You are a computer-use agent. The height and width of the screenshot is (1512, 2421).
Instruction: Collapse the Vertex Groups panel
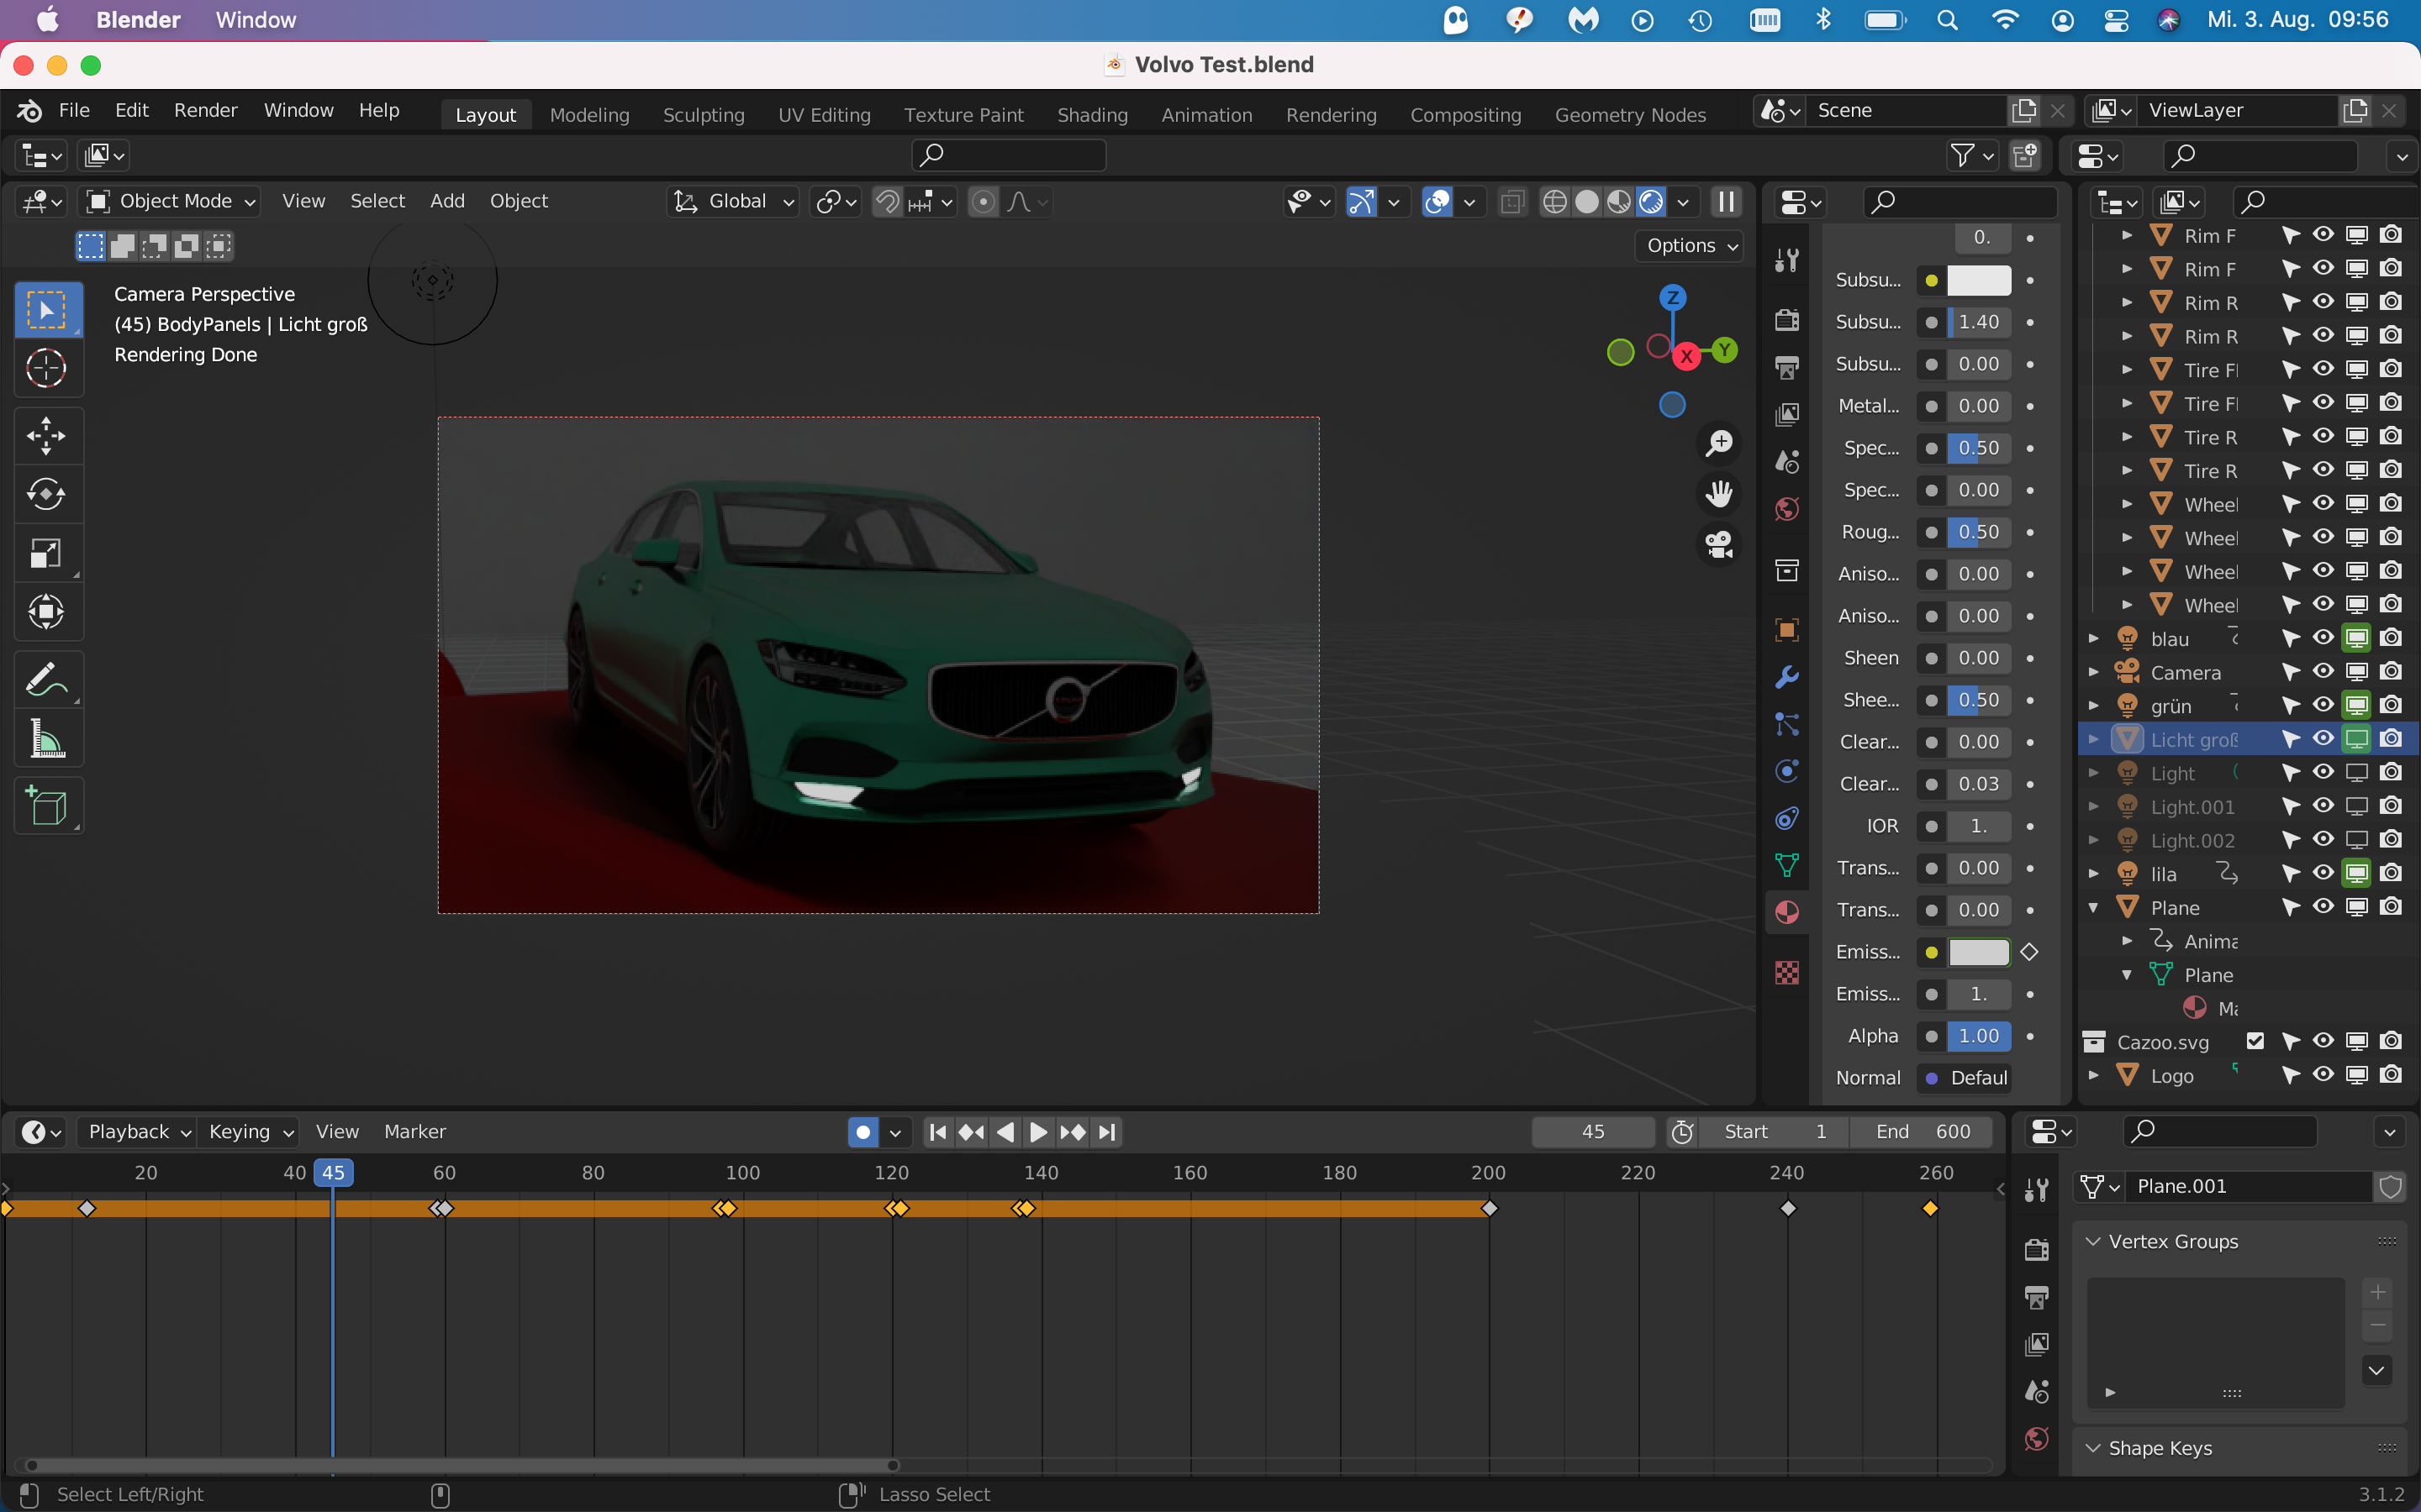pyautogui.click(x=2093, y=1241)
